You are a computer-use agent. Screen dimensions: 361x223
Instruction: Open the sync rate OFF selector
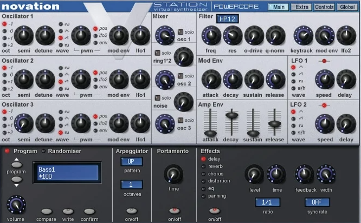coord(317,202)
